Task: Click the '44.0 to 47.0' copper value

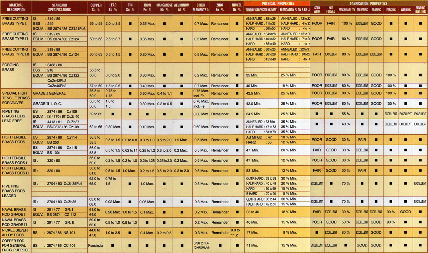Action: [95, 233]
